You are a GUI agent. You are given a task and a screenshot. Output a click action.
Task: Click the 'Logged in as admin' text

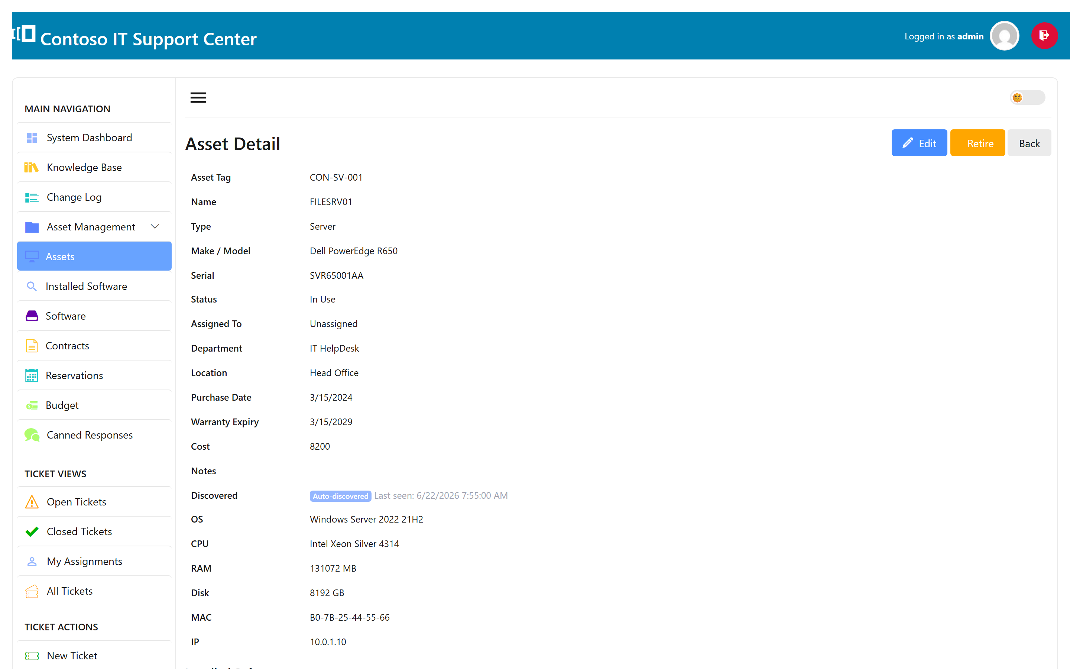[944, 36]
